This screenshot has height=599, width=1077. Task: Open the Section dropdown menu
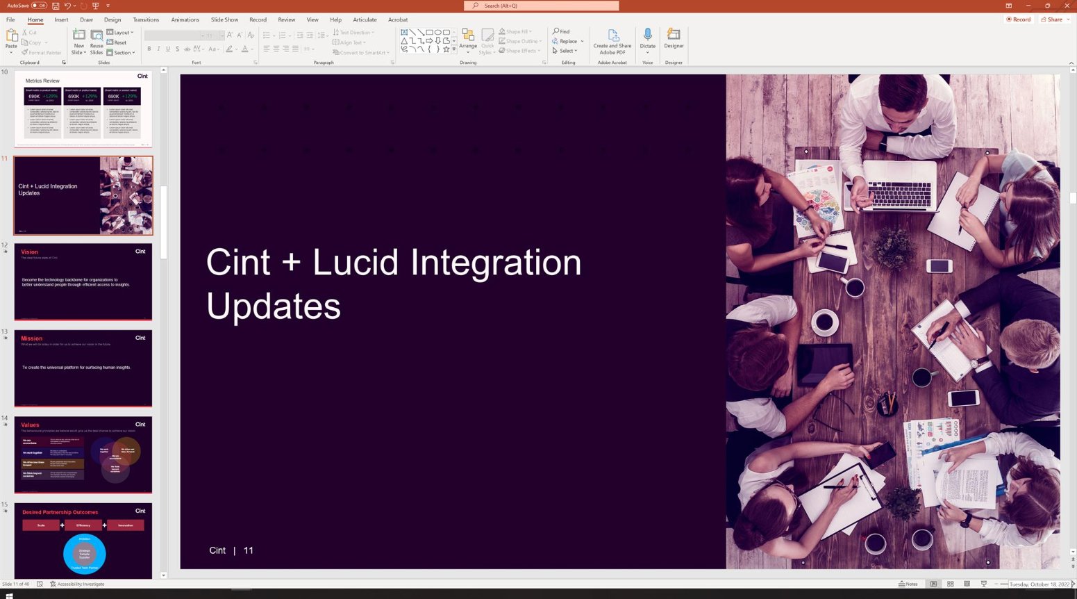pos(121,53)
